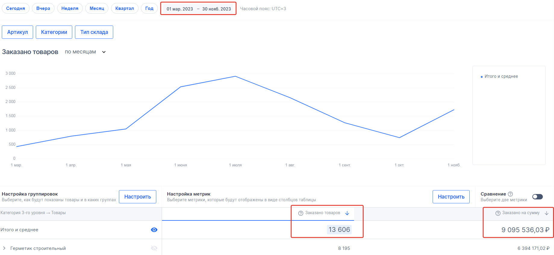Viewport: 554px width, 255px height.
Task: Click Настроить for grouping settings
Action: [x=138, y=197]
